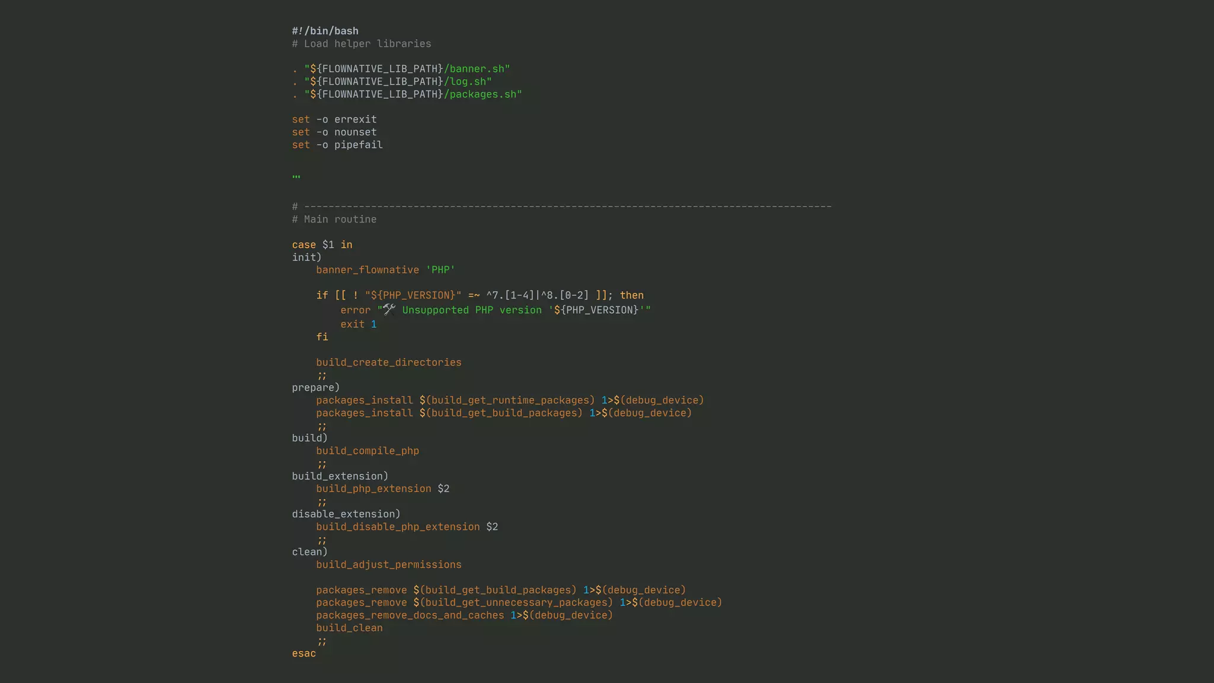This screenshot has width=1214, height=683.
Task: Click the 'packages_remove' line with build_get_unnecessary_packages
Action: click(x=519, y=603)
